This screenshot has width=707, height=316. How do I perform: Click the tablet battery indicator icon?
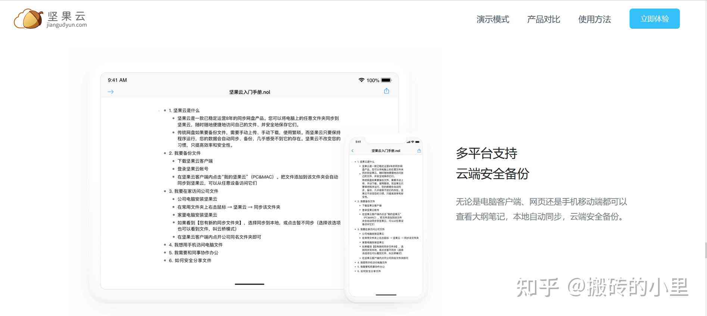[x=386, y=80]
